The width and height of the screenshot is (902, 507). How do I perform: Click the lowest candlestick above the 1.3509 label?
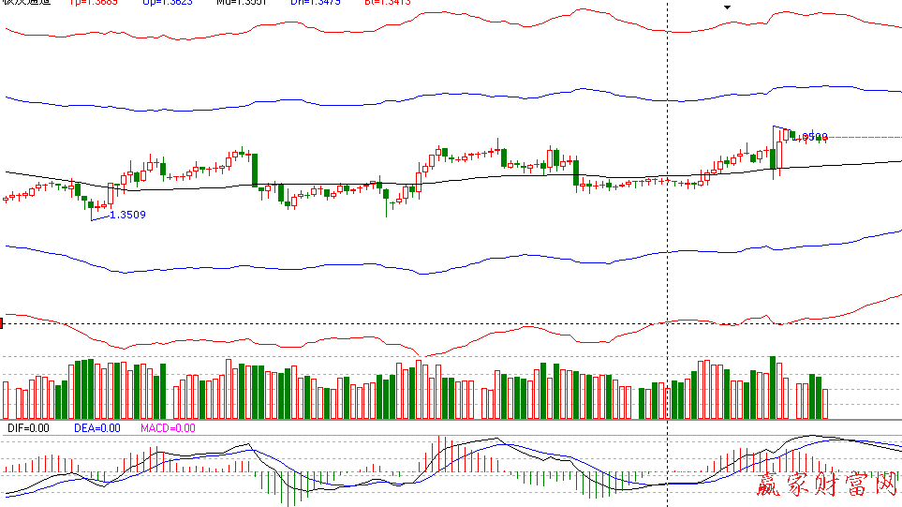[91, 205]
